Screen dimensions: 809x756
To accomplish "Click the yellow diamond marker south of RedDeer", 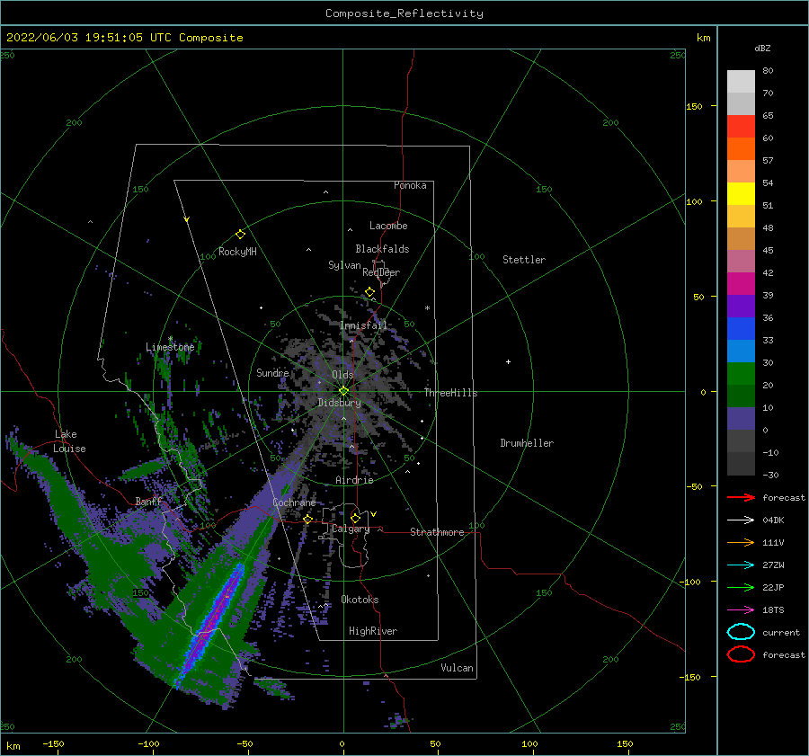I will tap(370, 292).
